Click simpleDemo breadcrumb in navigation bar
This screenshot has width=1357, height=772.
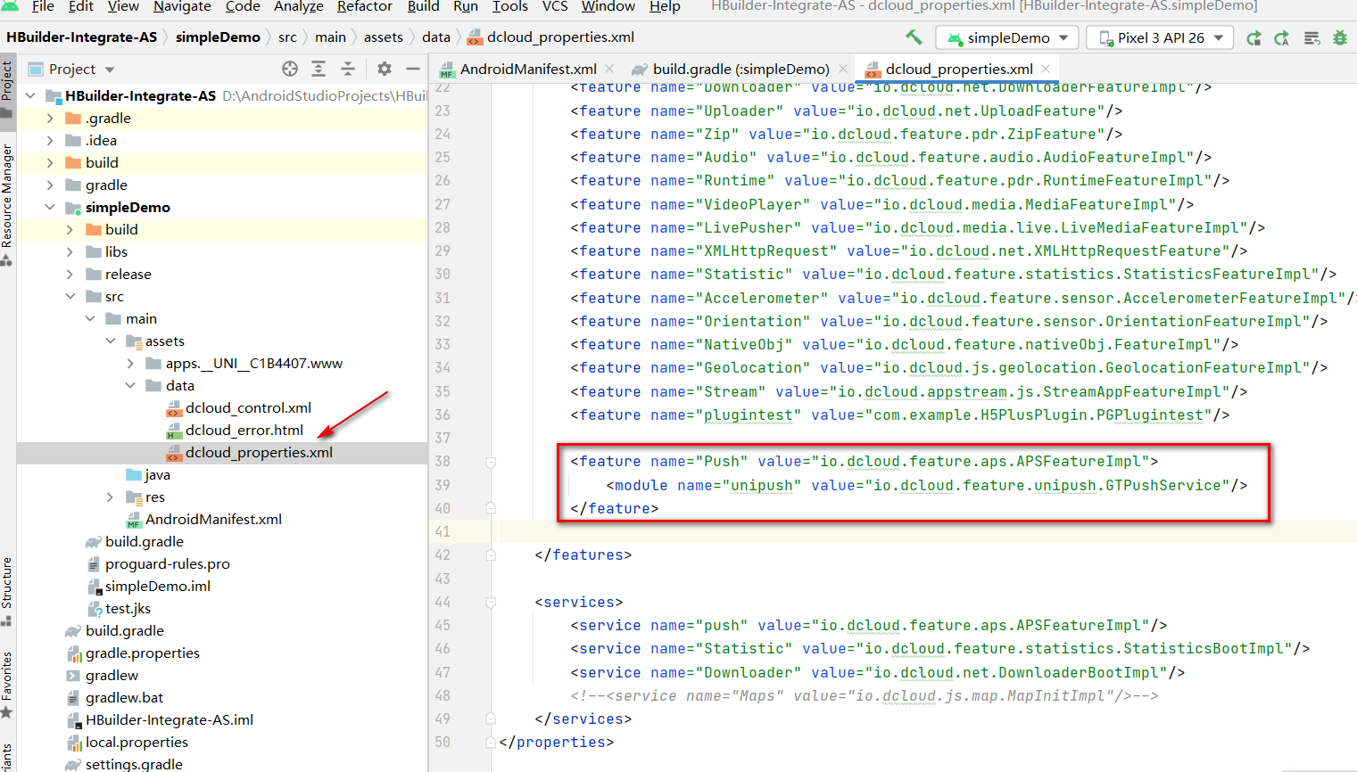[x=218, y=37]
